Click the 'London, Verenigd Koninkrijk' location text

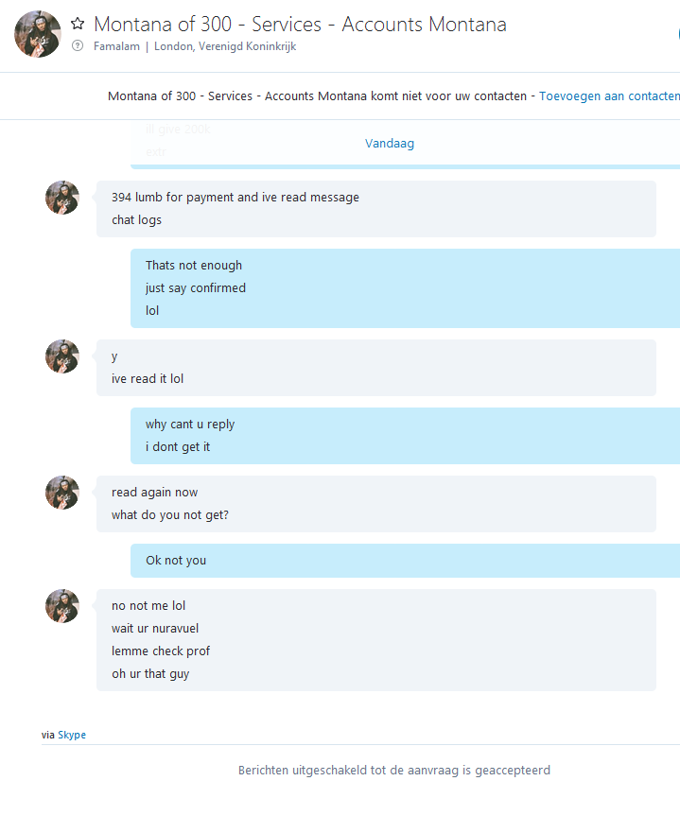click(225, 46)
